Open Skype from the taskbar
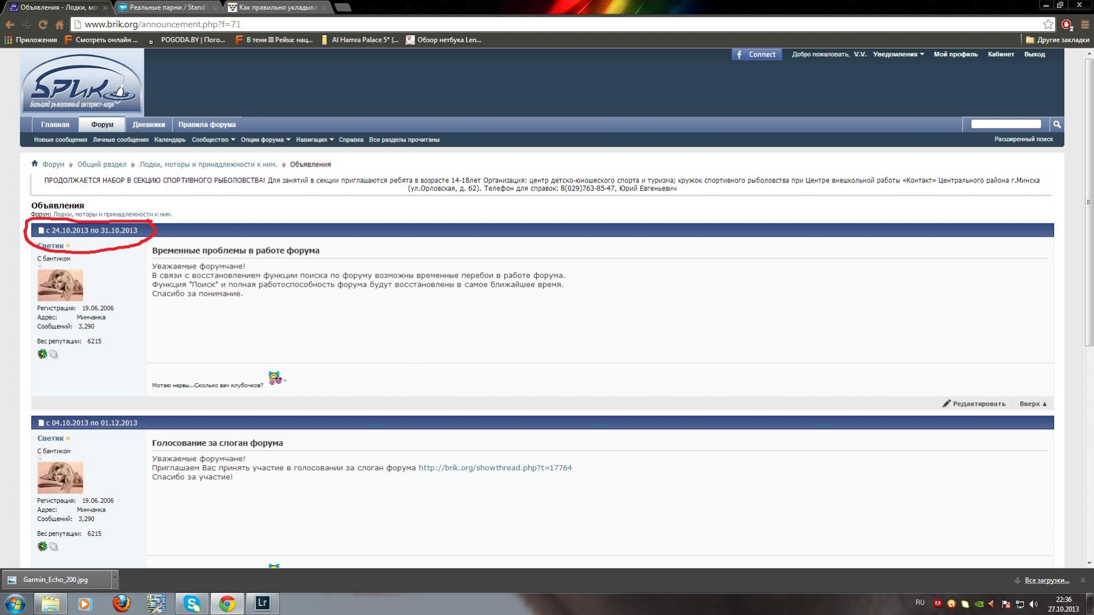Image resolution: width=1094 pixels, height=615 pixels. pyautogui.click(x=192, y=603)
